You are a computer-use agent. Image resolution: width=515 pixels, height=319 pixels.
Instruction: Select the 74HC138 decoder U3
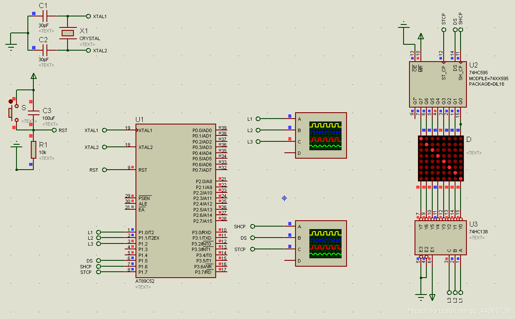coord(441,238)
